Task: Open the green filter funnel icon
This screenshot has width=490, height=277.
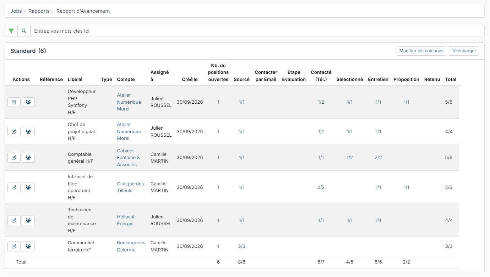Action: point(11,31)
